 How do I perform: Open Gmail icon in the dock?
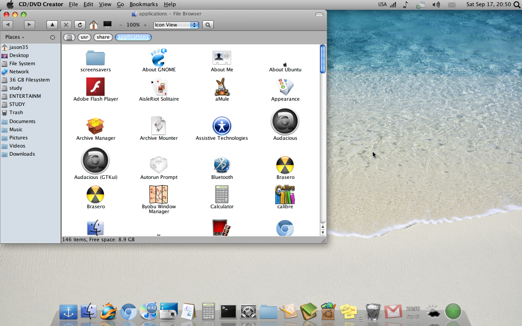click(393, 312)
